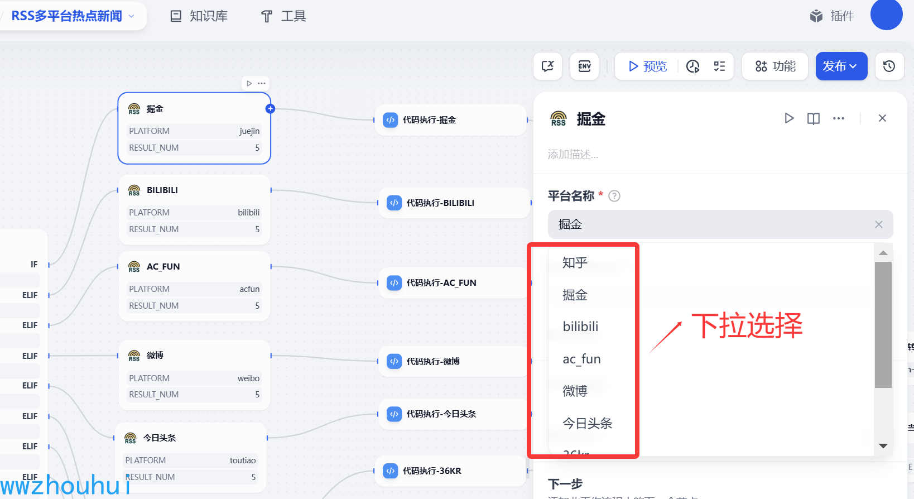The image size is (914, 499).
Task: Click the 下一步 section heading
Action: (565, 484)
